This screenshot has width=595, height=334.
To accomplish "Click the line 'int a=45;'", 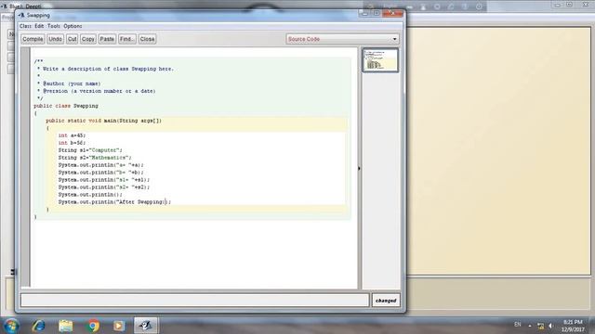I will coord(73,135).
